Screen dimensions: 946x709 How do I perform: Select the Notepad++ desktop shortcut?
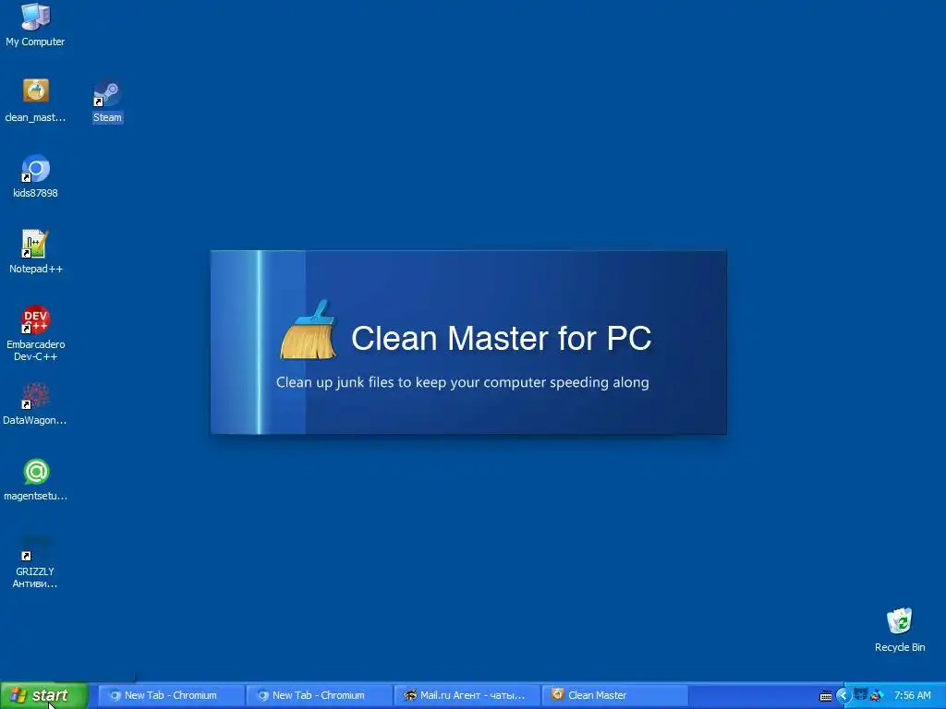tap(36, 252)
